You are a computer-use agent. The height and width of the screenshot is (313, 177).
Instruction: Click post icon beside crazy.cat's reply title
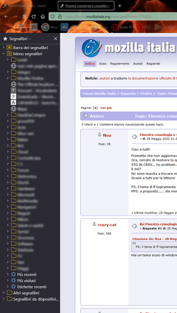point(134,226)
